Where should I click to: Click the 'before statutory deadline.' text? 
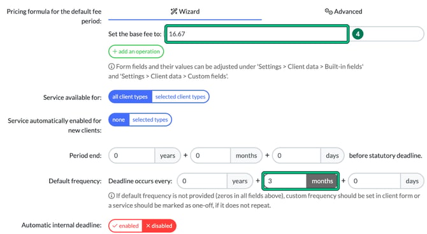click(x=386, y=156)
